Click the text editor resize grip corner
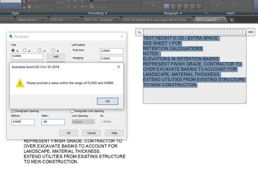258x171 pixels. click(245, 102)
